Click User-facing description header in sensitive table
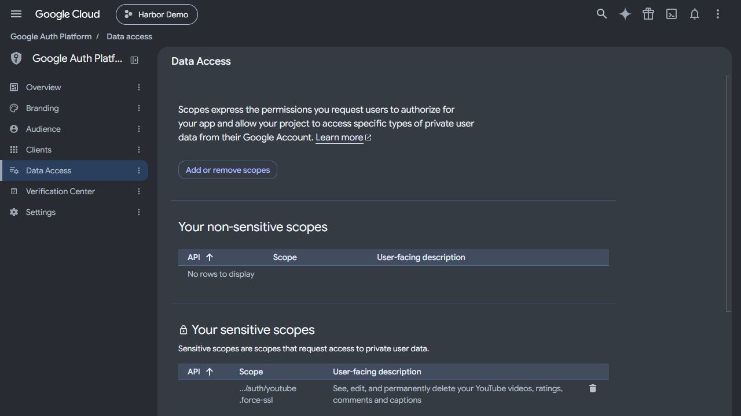 click(x=377, y=372)
